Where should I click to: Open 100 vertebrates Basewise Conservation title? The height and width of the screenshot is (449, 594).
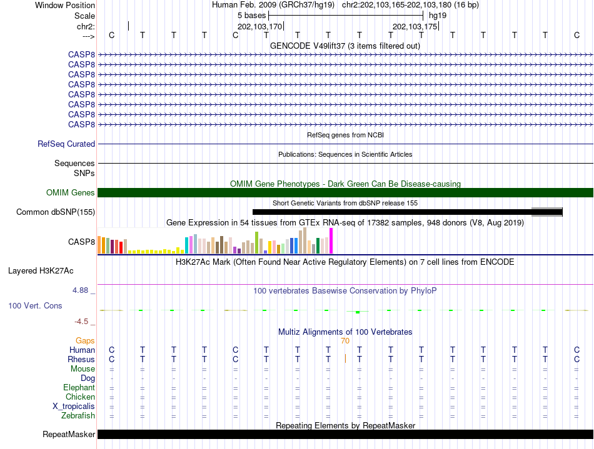345,290
